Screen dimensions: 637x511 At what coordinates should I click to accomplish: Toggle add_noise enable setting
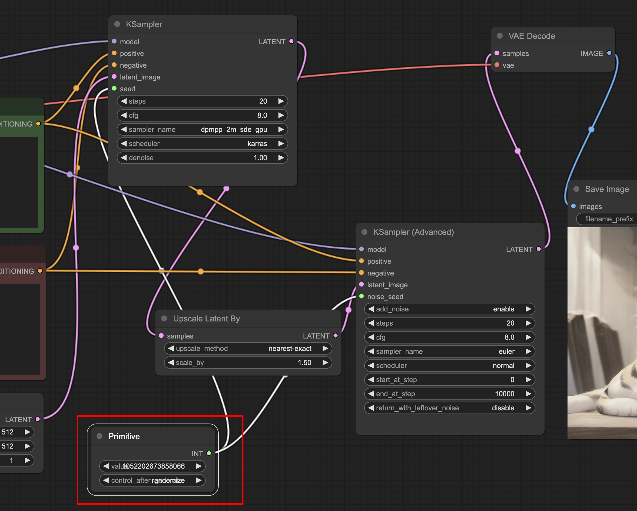coord(449,309)
